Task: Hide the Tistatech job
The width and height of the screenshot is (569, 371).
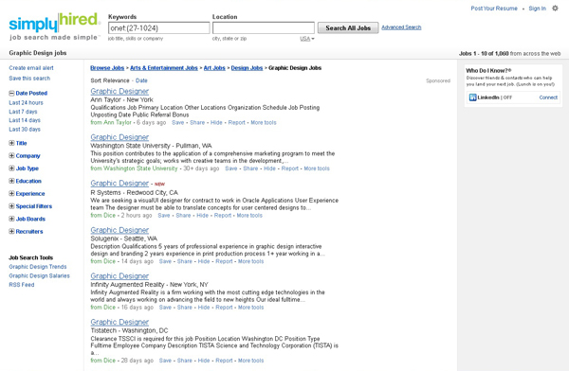Action: [x=204, y=361]
